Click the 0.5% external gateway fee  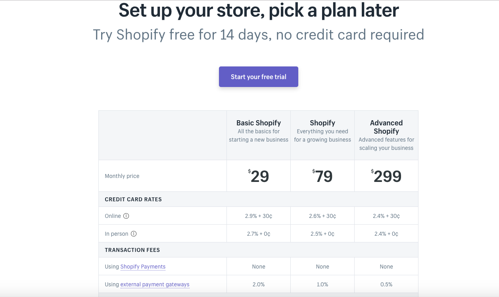(386, 284)
